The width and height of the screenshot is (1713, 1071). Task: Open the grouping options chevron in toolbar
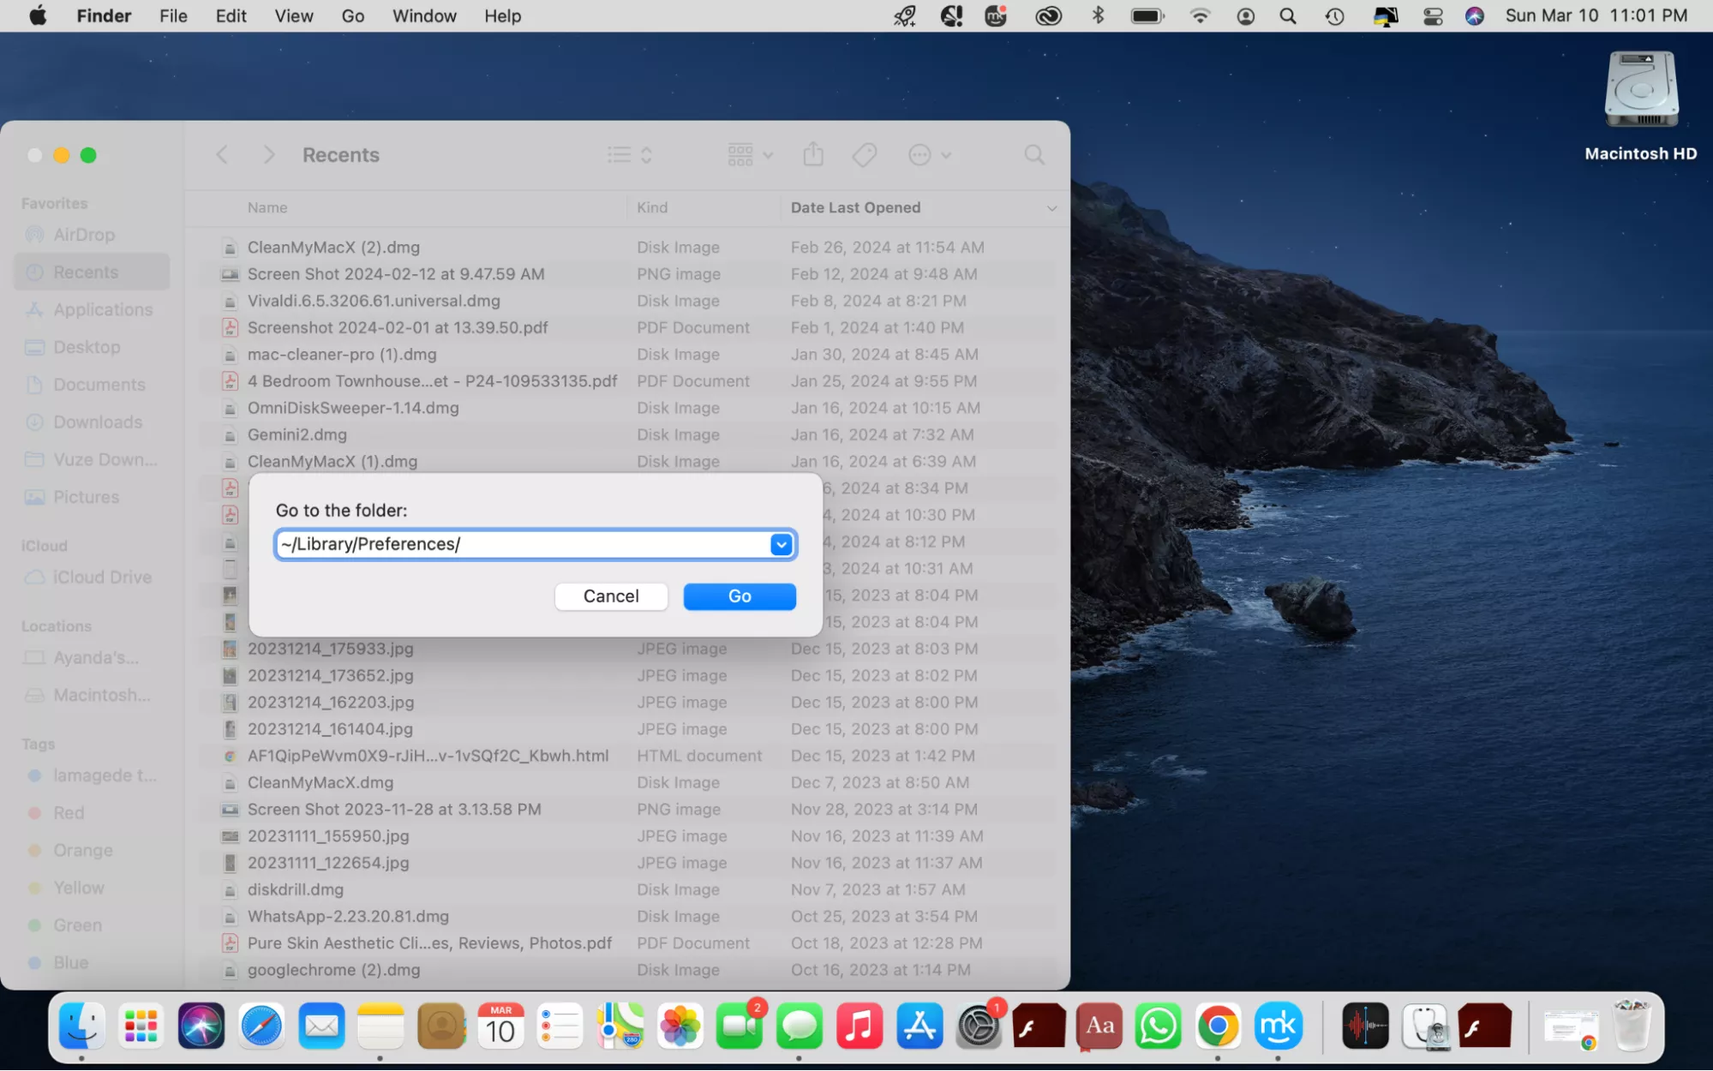point(768,154)
